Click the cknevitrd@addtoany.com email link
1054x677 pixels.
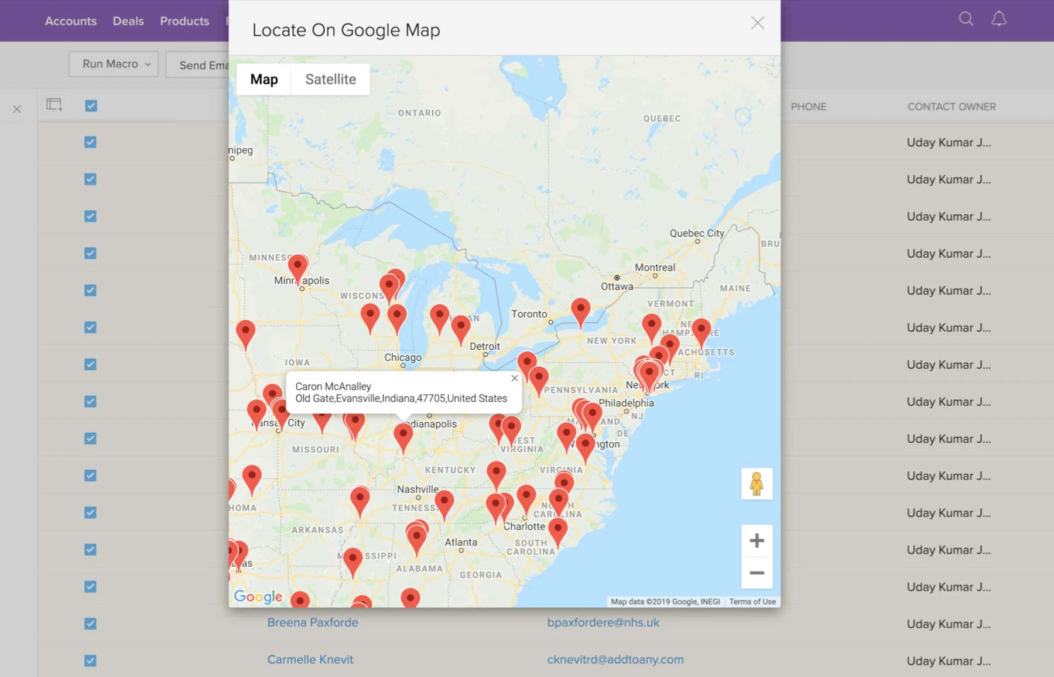(615, 659)
